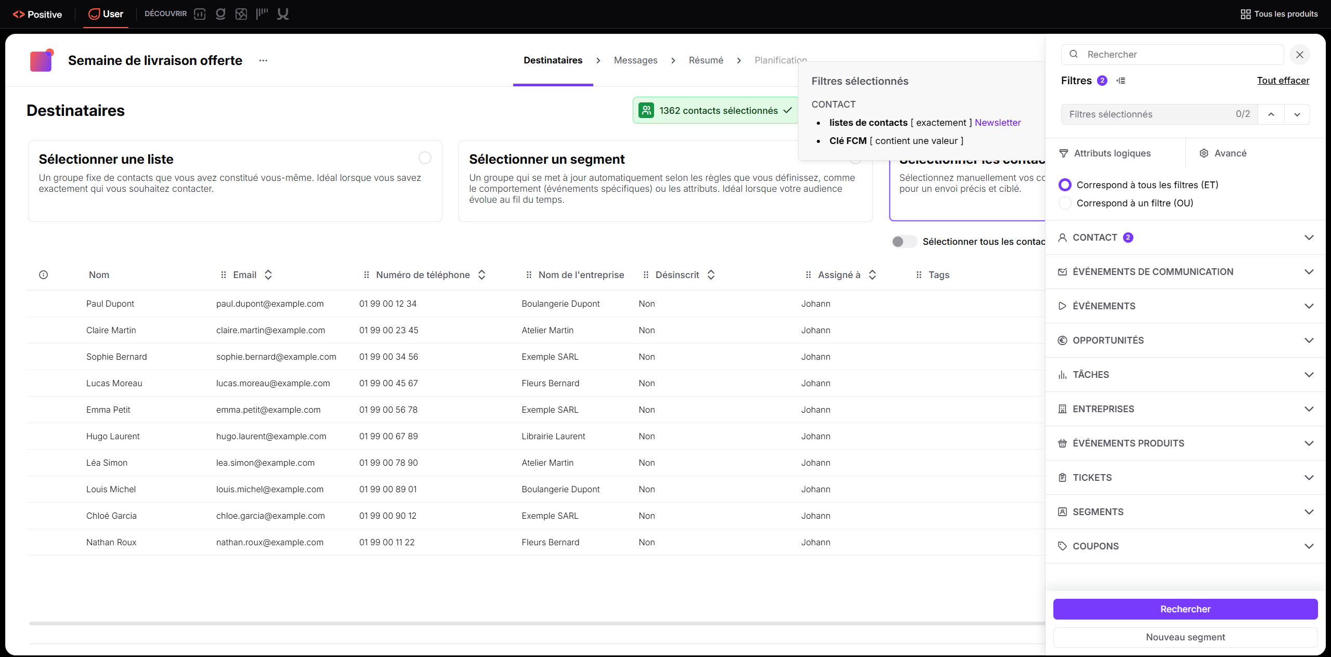Viewport: 1331px width, 657px height.
Task: Sort the Assigné à column
Action: point(872,275)
